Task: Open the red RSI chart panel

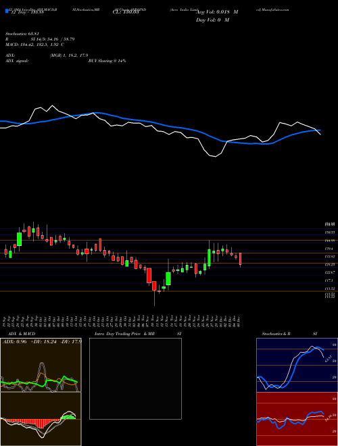Action: [x=297, y=419]
